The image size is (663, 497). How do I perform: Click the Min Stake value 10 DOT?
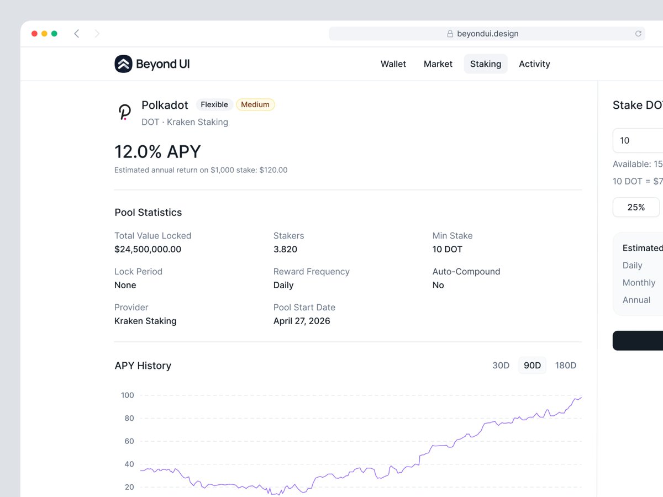(x=448, y=249)
